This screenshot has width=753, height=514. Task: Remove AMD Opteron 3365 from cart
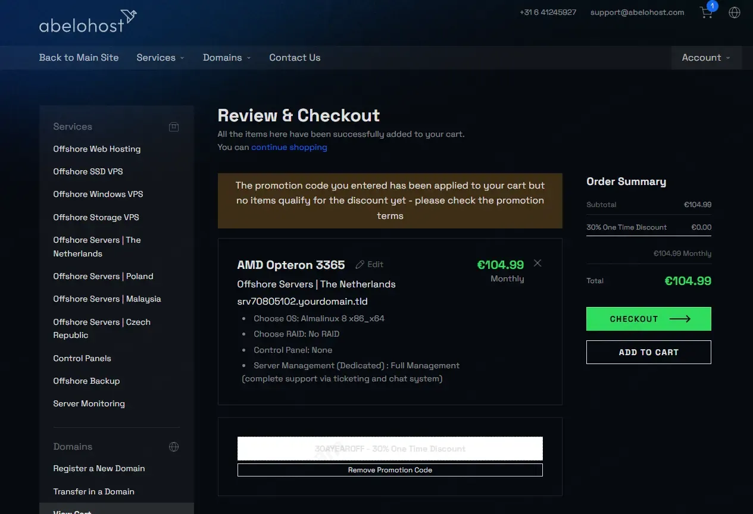pos(538,263)
